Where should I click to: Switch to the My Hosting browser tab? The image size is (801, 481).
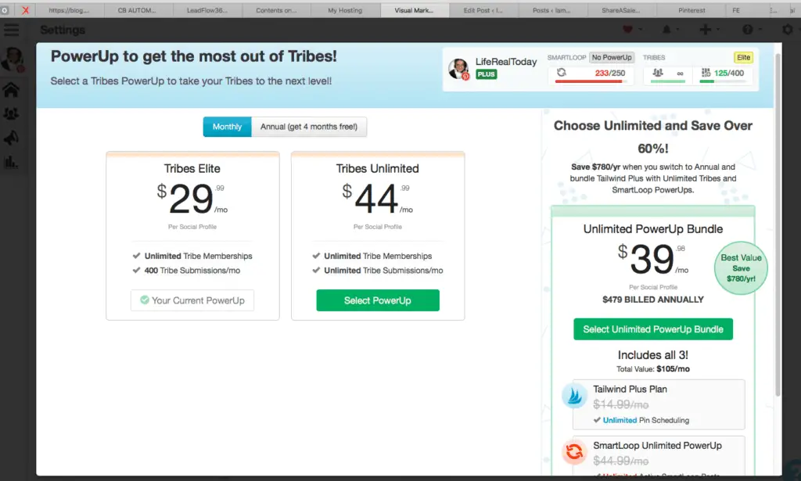[345, 10]
